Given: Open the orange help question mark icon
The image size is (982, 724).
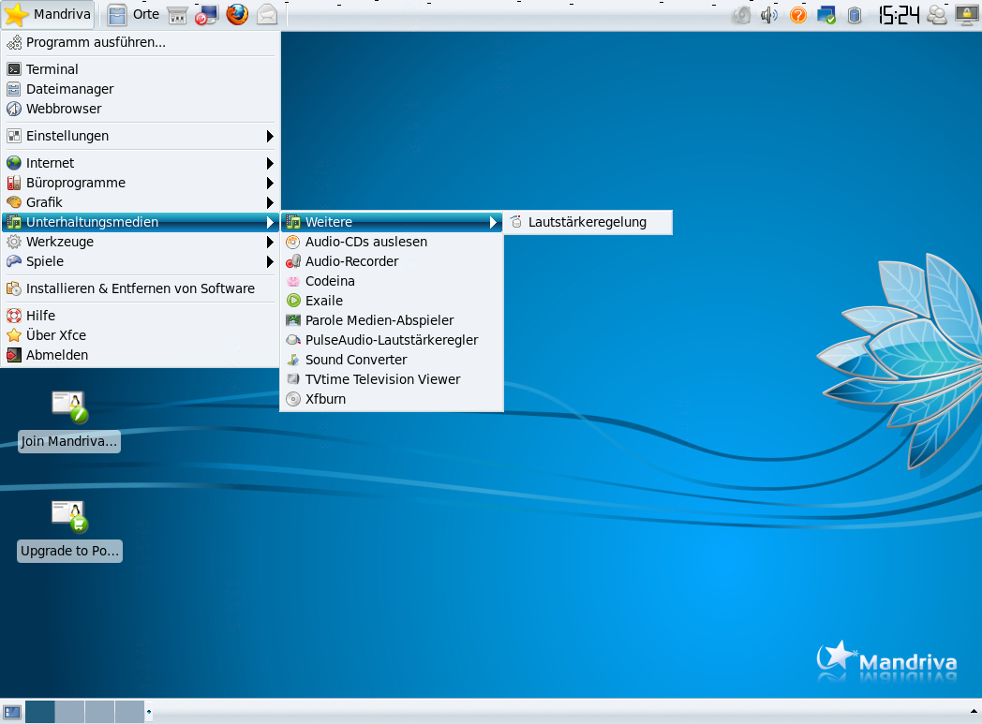Looking at the screenshot, I should (798, 15).
